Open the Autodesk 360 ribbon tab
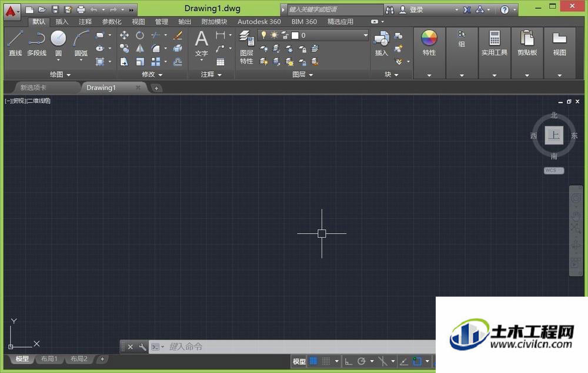 [259, 22]
